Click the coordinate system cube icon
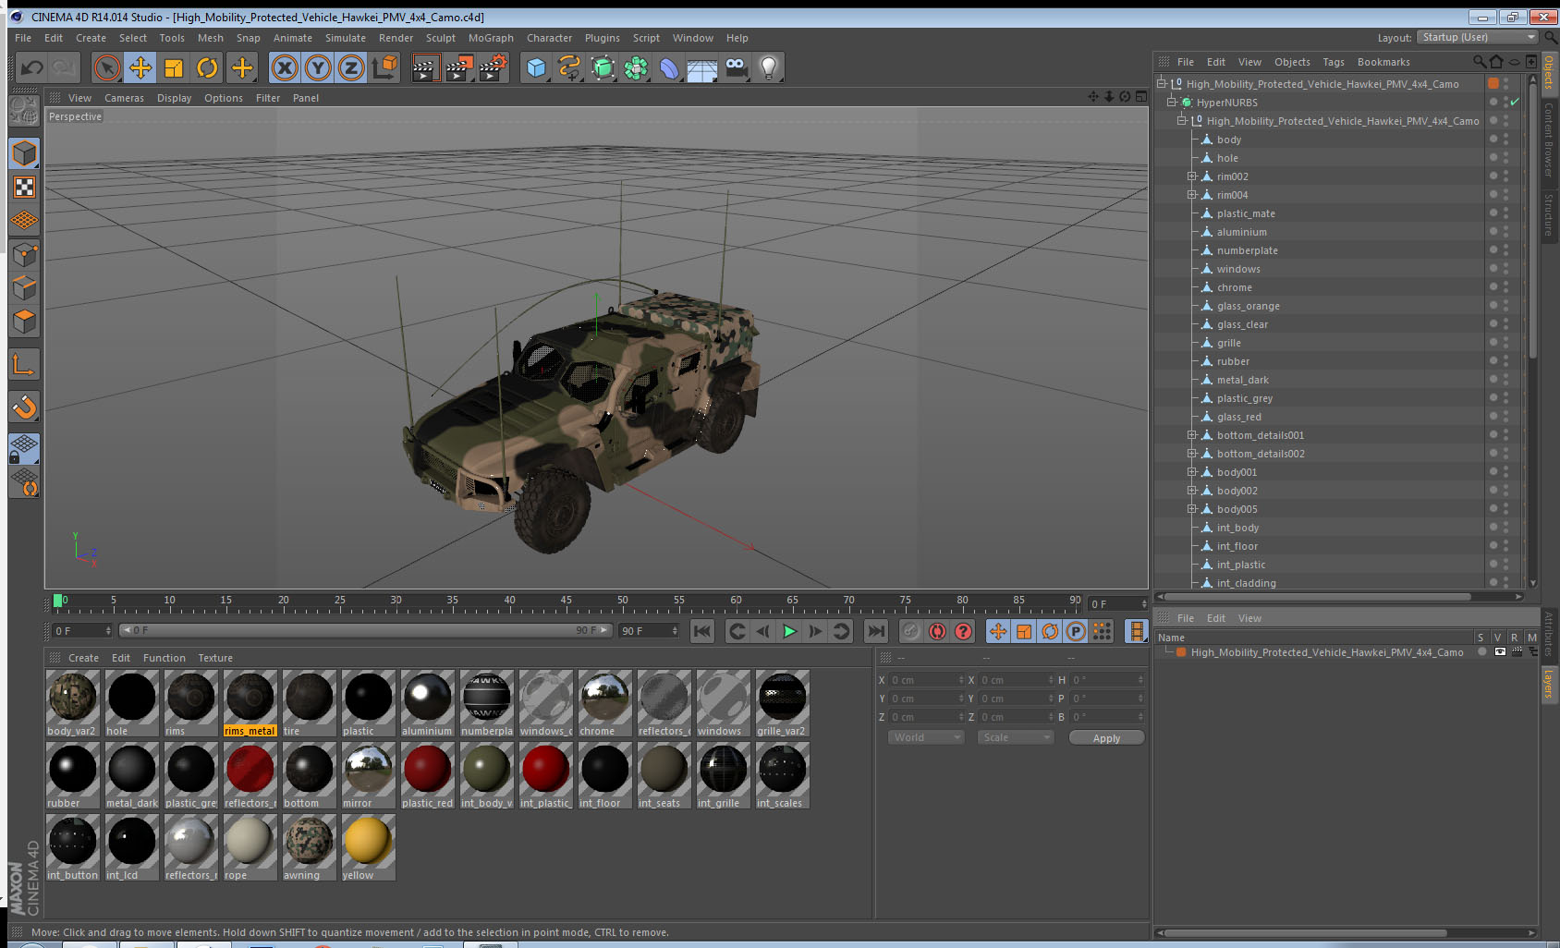Screen dimensions: 1560x948 384,67
